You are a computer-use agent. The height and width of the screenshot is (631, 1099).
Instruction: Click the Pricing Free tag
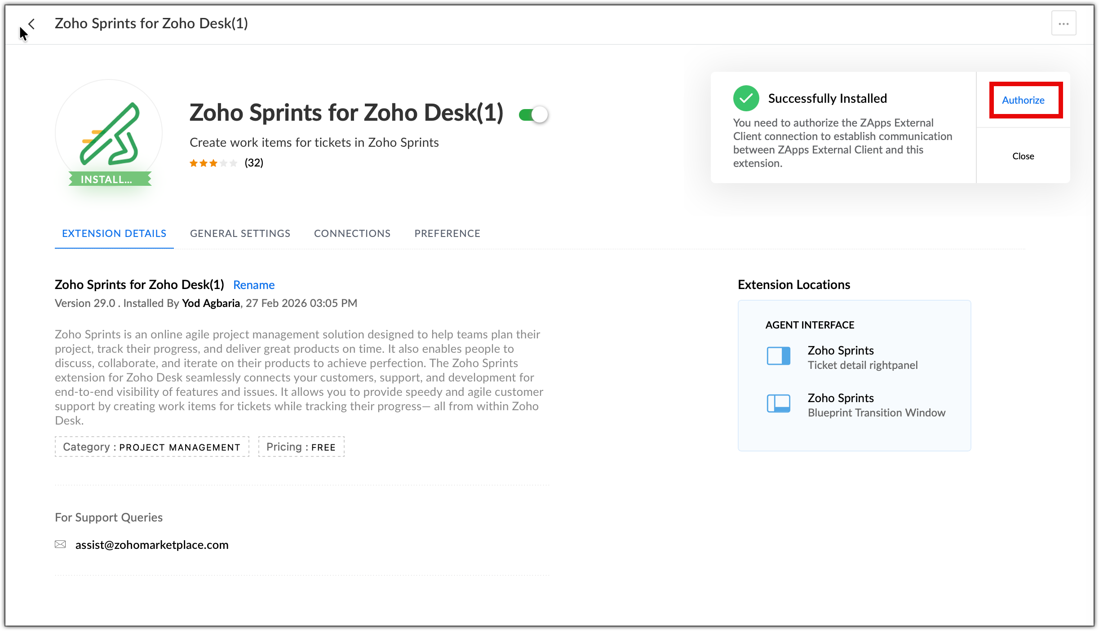301,447
